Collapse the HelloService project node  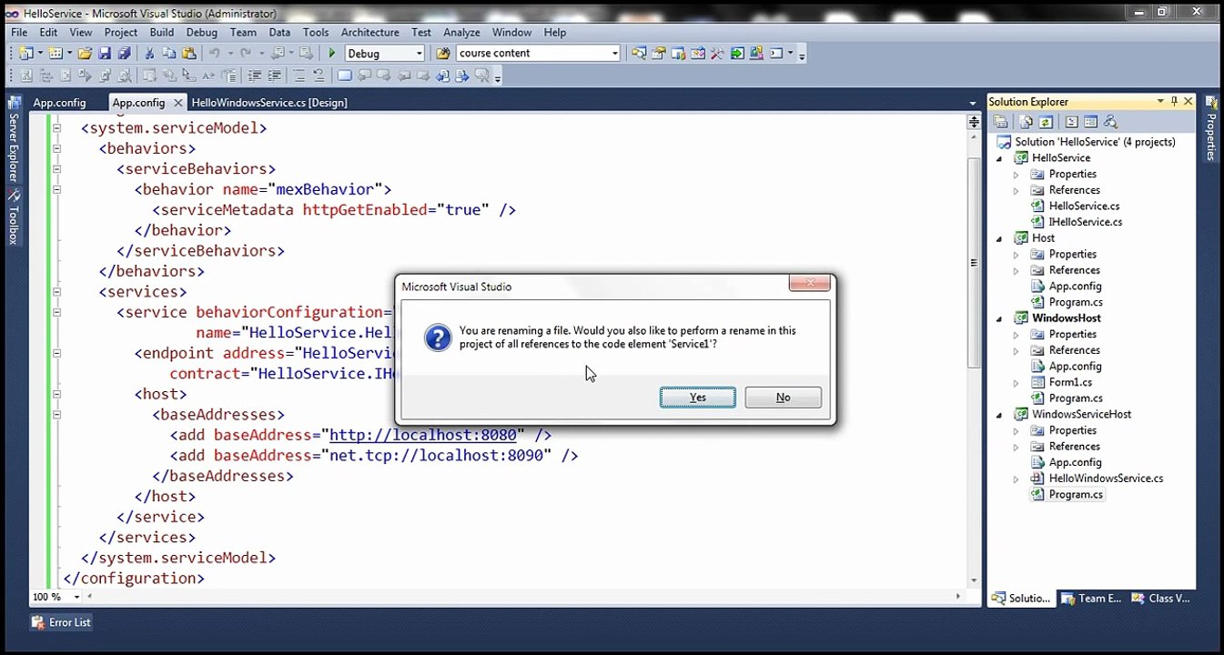pos(1000,158)
